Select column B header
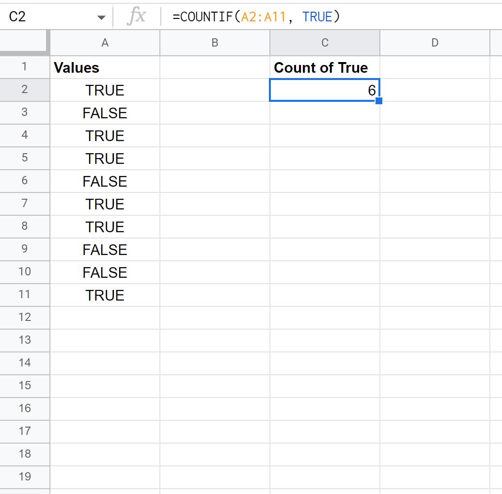 click(x=215, y=43)
